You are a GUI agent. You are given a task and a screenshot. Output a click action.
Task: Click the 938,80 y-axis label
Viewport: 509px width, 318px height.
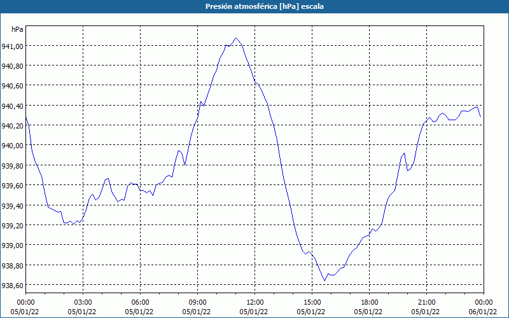pyautogui.click(x=13, y=265)
